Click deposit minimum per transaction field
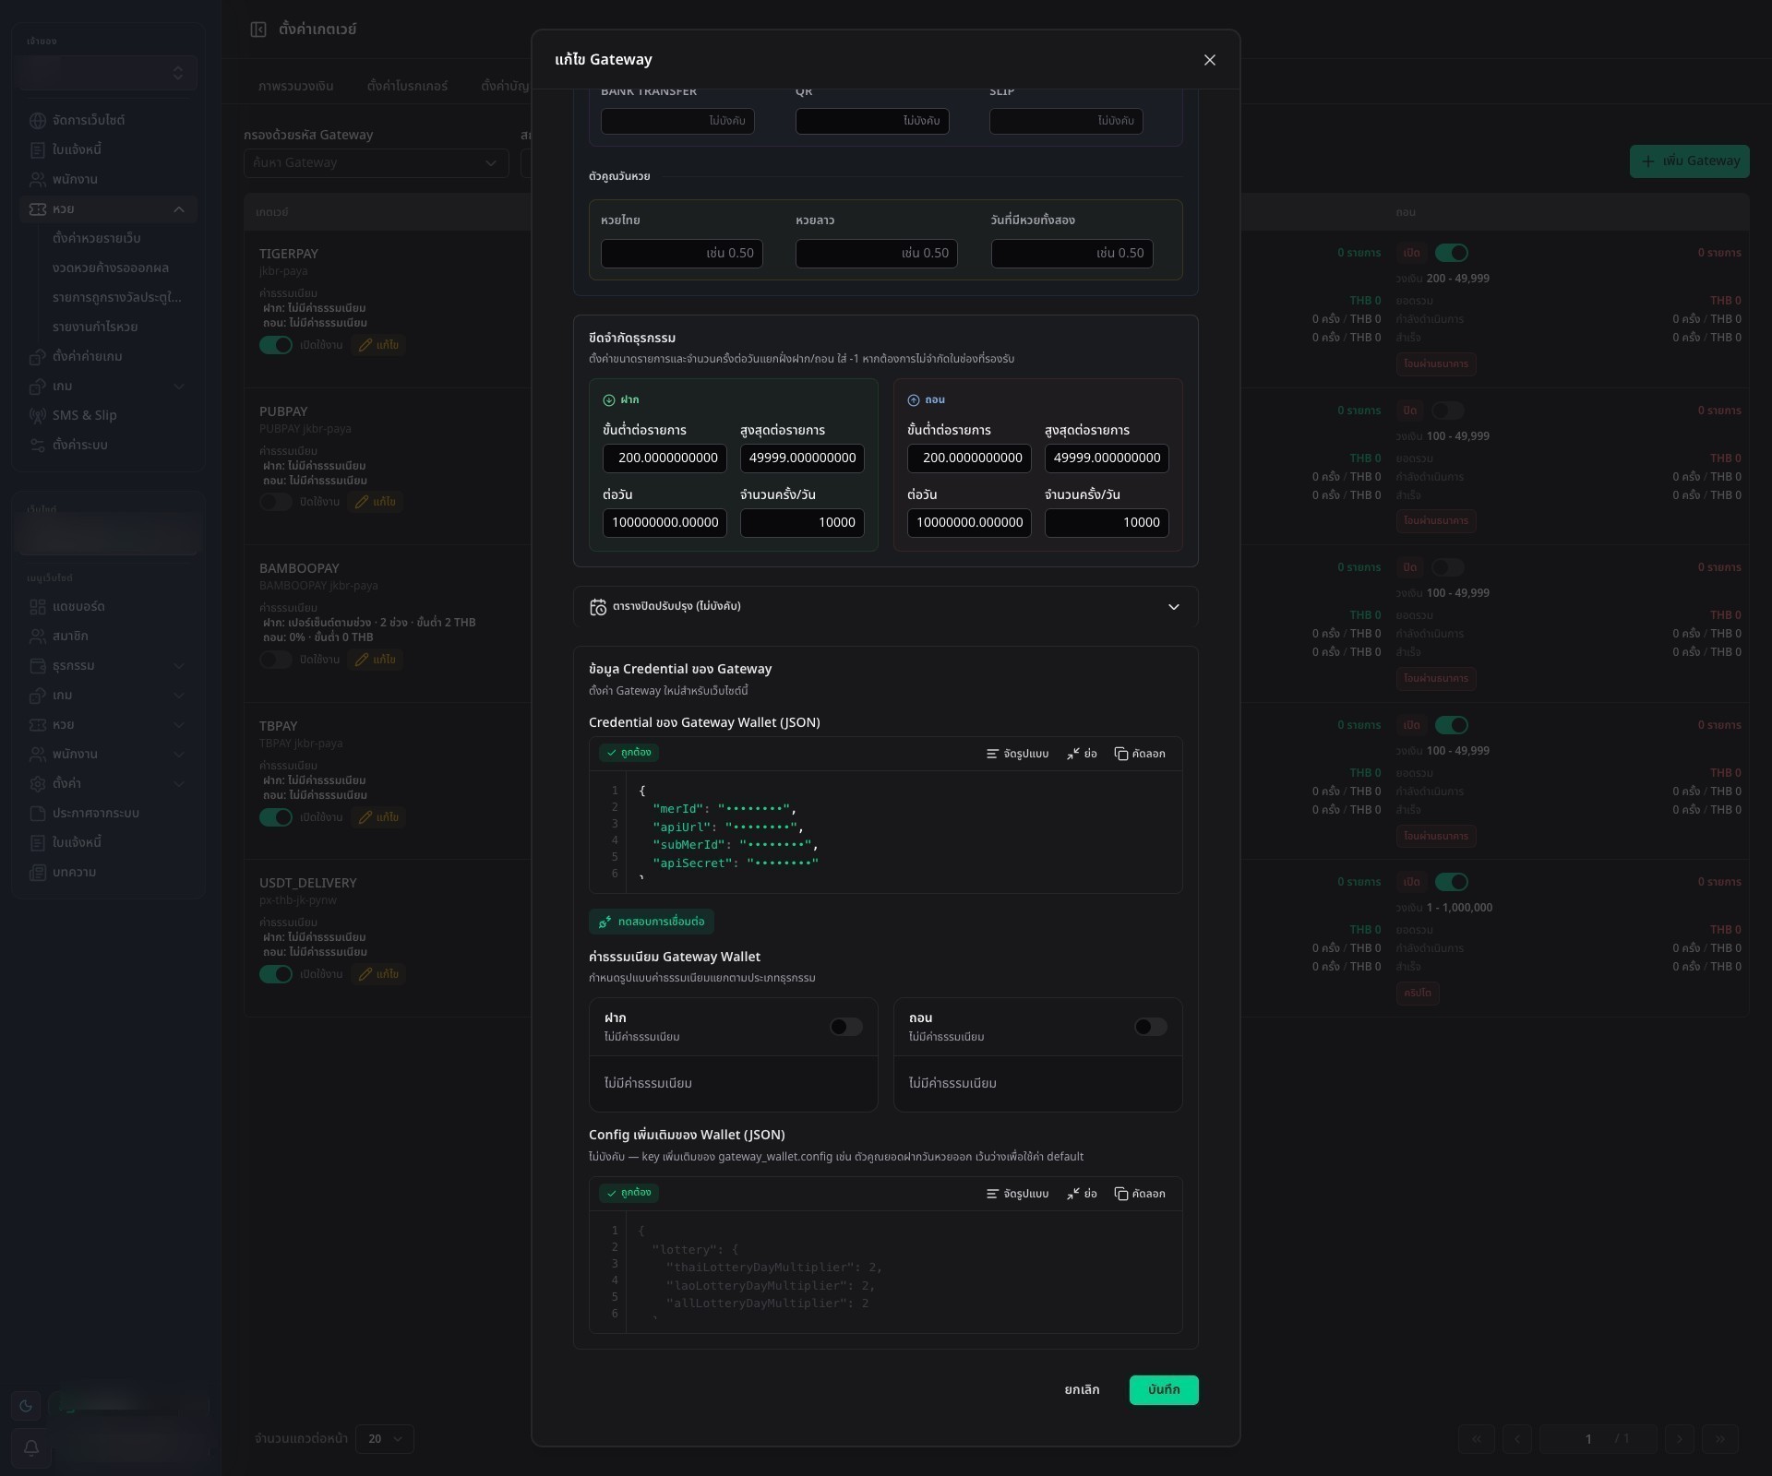Viewport: 1772px width, 1476px height. point(665,458)
